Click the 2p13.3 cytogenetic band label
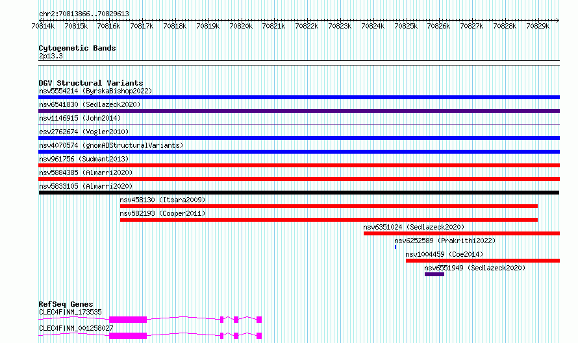Viewport: 578px width, 343px height. coord(51,56)
